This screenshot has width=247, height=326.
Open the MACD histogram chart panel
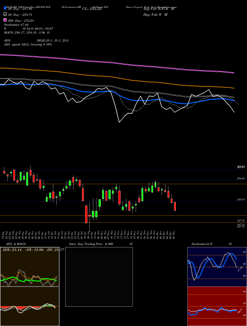pyautogui.click(x=30, y=306)
